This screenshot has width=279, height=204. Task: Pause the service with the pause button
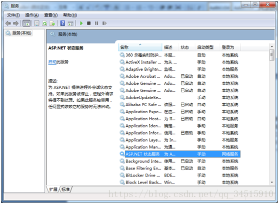coord(96,23)
